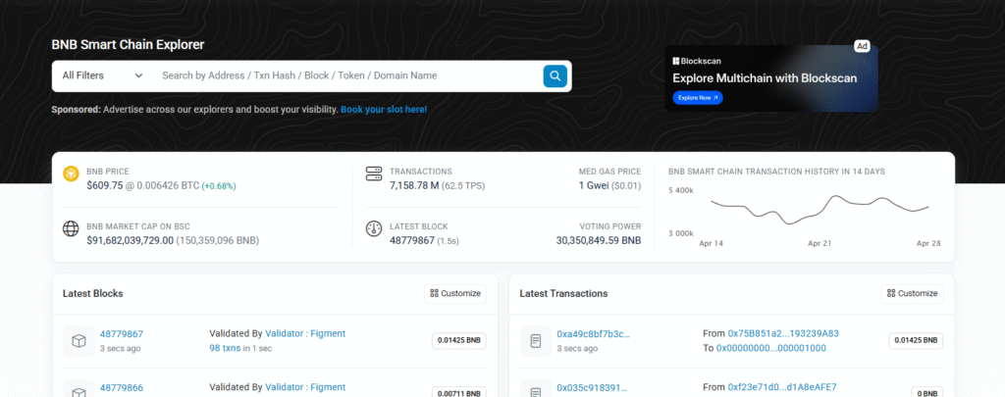The height and width of the screenshot is (397, 1005).
Task: Click the BNB coin price icon
Action: pyautogui.click(x=71, y=174)
